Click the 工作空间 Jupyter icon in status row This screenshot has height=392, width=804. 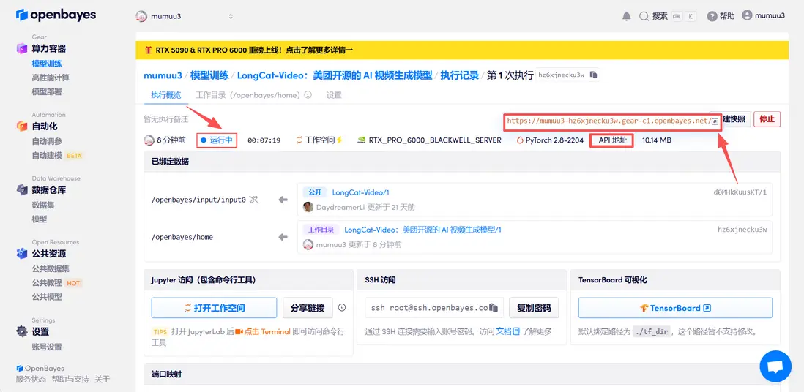(299, 140)
